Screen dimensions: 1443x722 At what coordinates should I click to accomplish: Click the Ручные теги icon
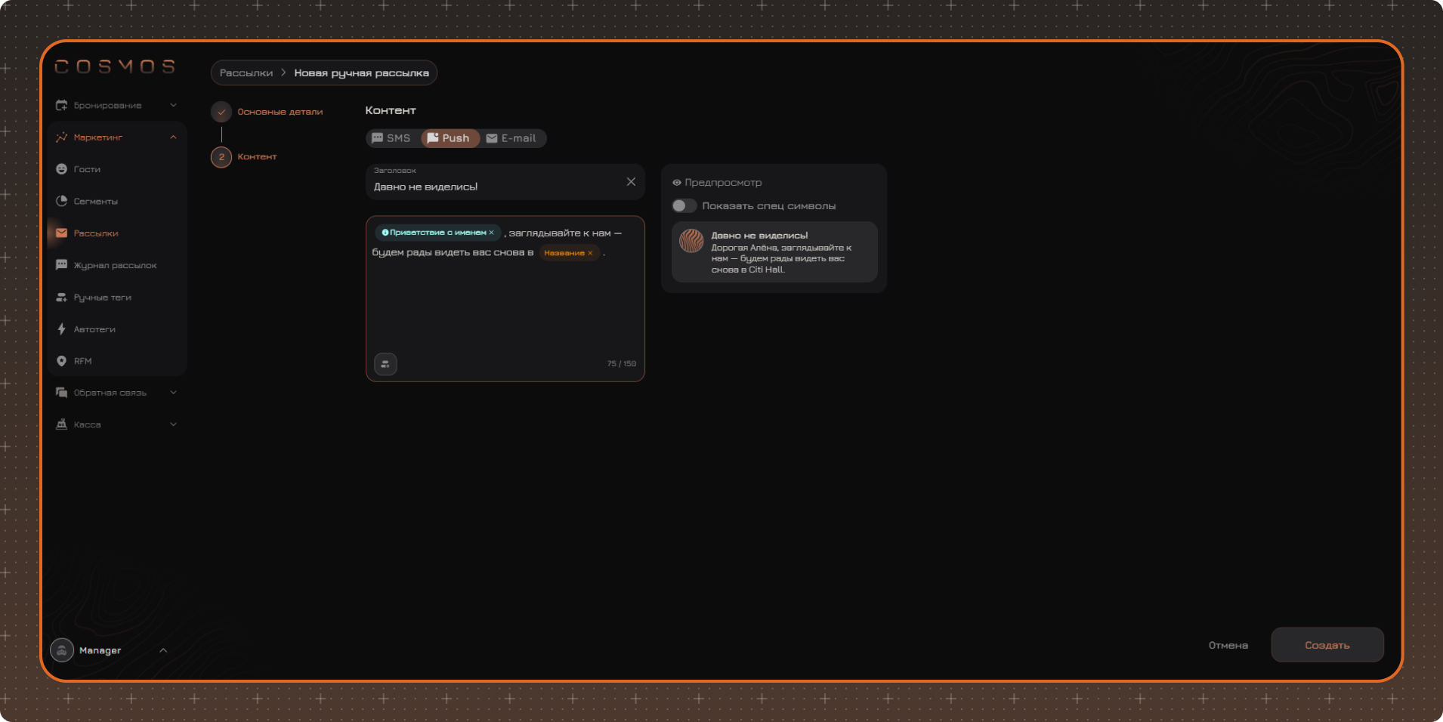click(61, 298)
